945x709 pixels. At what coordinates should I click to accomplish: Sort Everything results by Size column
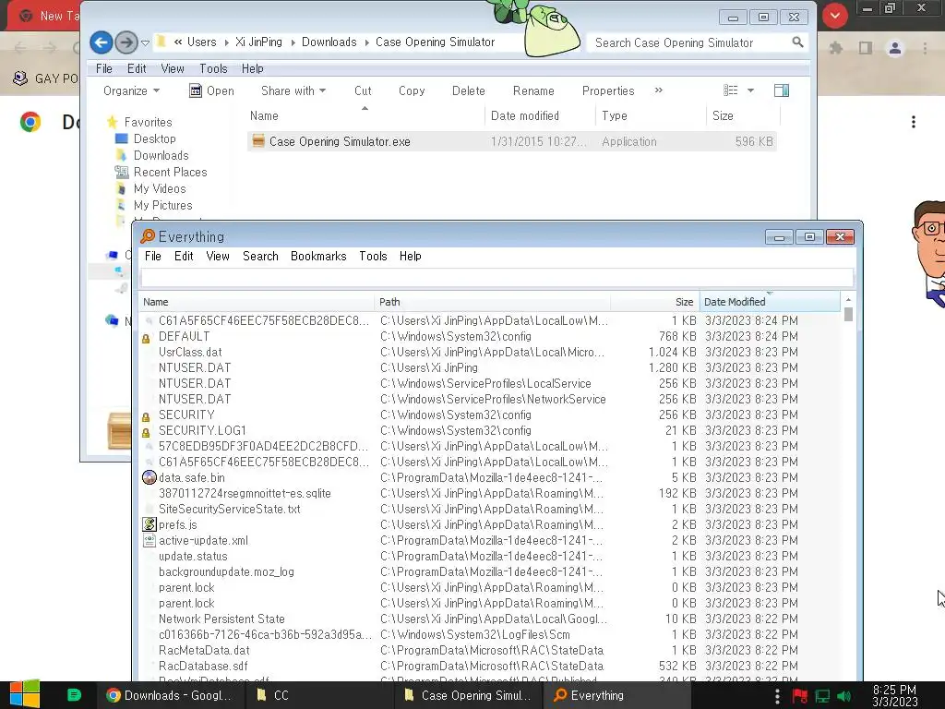tap(655, 302)
